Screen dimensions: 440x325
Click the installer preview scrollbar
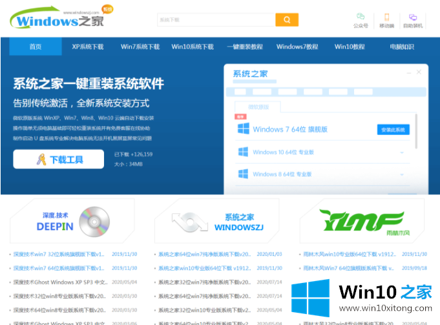point(416,131)
